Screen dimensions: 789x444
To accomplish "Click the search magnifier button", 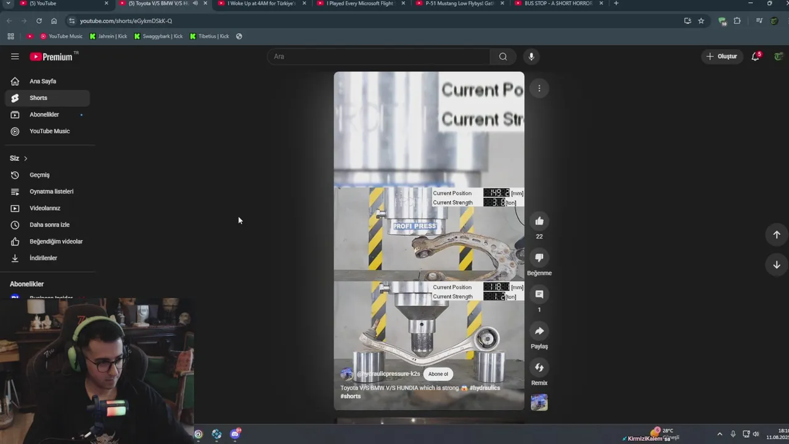I will [x=503, y=56].
